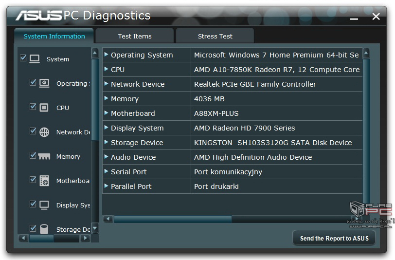
Task: Expand the Network Device row arrow
Action: coord(107,83)
